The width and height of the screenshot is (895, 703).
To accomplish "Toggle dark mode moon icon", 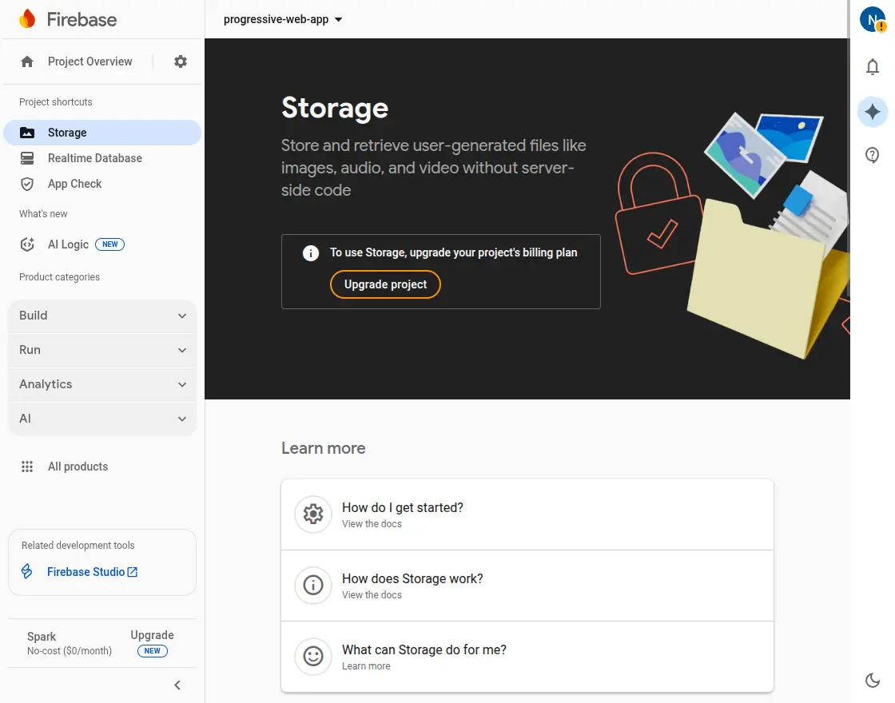I will [x=872, y=680].
